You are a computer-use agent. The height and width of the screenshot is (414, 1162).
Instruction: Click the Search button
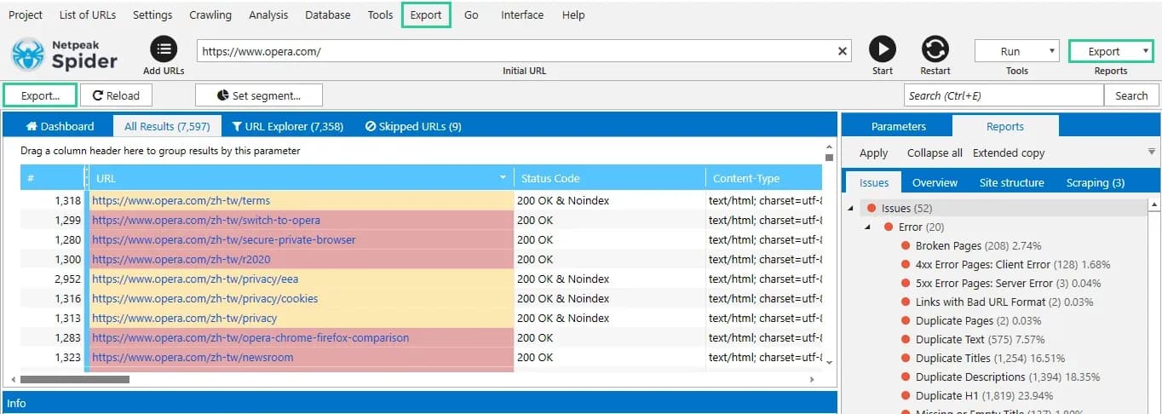(1131, 95)
